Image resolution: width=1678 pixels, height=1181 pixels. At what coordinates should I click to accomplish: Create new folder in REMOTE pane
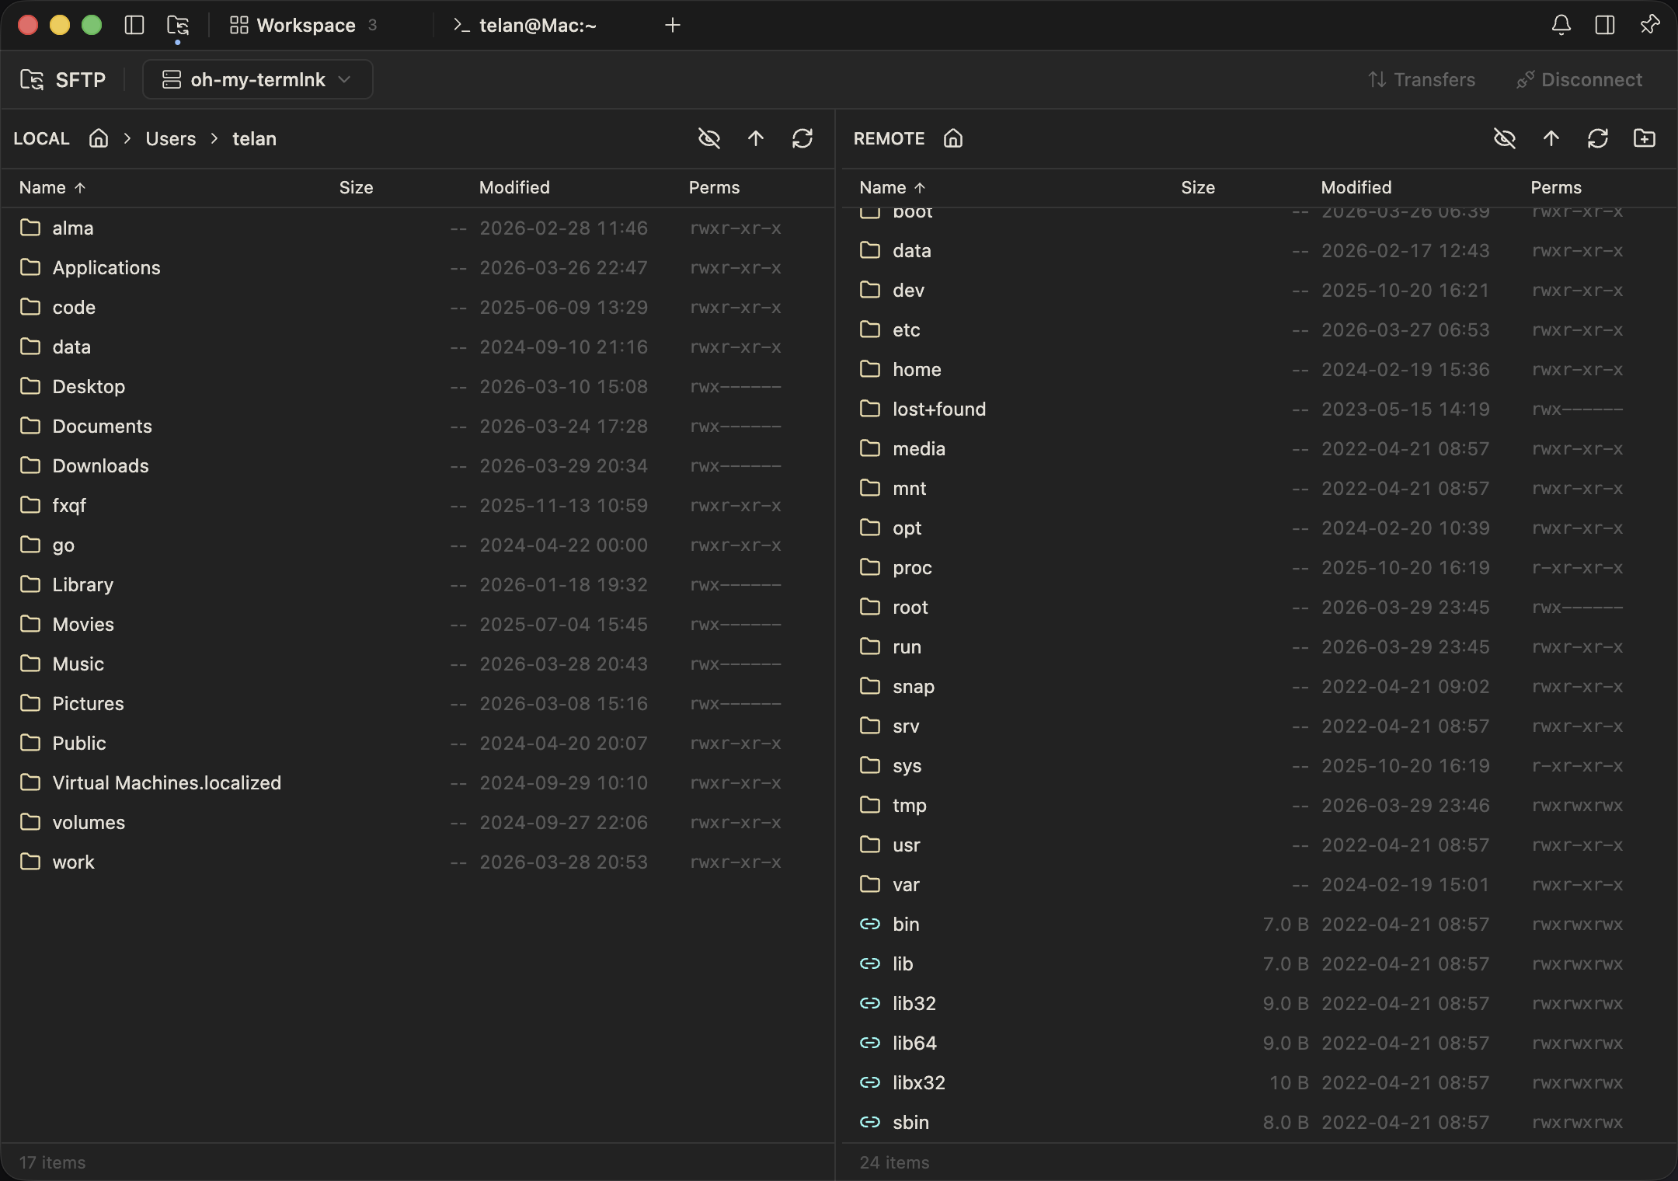1645,138
